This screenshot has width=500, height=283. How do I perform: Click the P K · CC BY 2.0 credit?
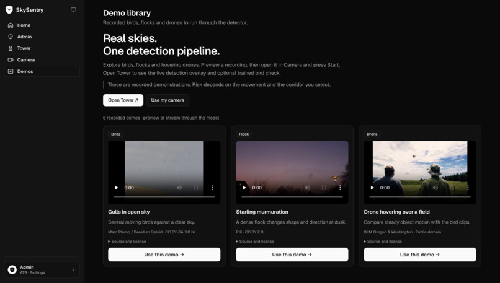[x=249, y=232]
